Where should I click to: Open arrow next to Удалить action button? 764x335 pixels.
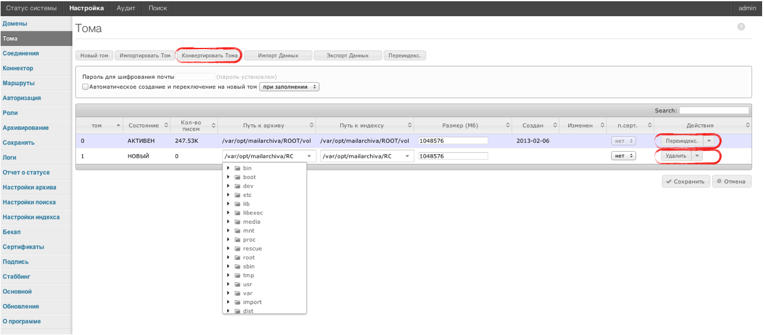click(697, 156)
